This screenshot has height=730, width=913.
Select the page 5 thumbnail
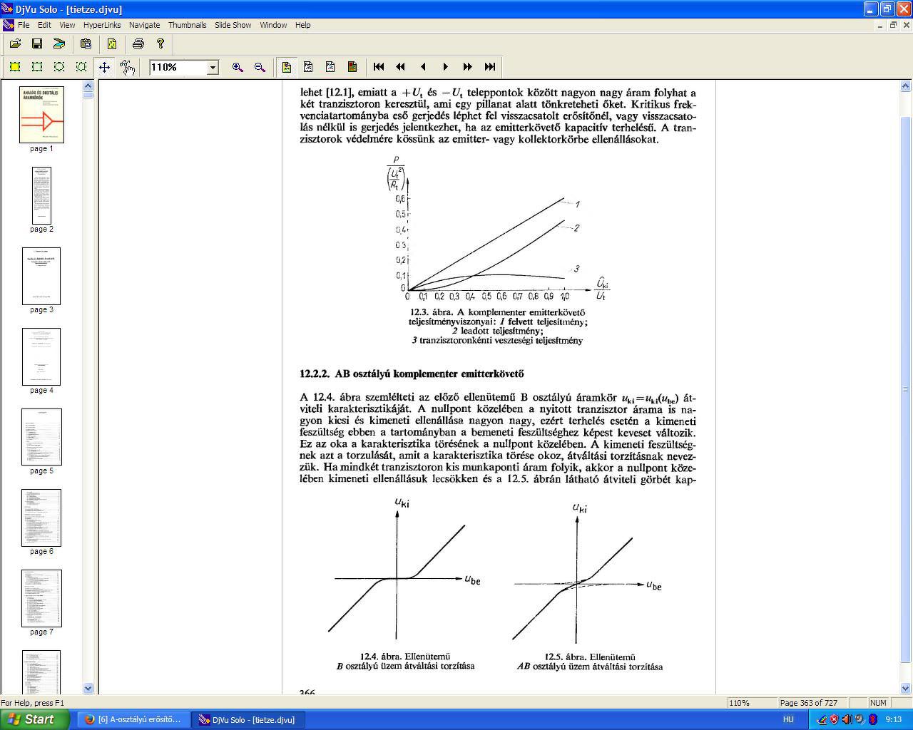(41, 437)
